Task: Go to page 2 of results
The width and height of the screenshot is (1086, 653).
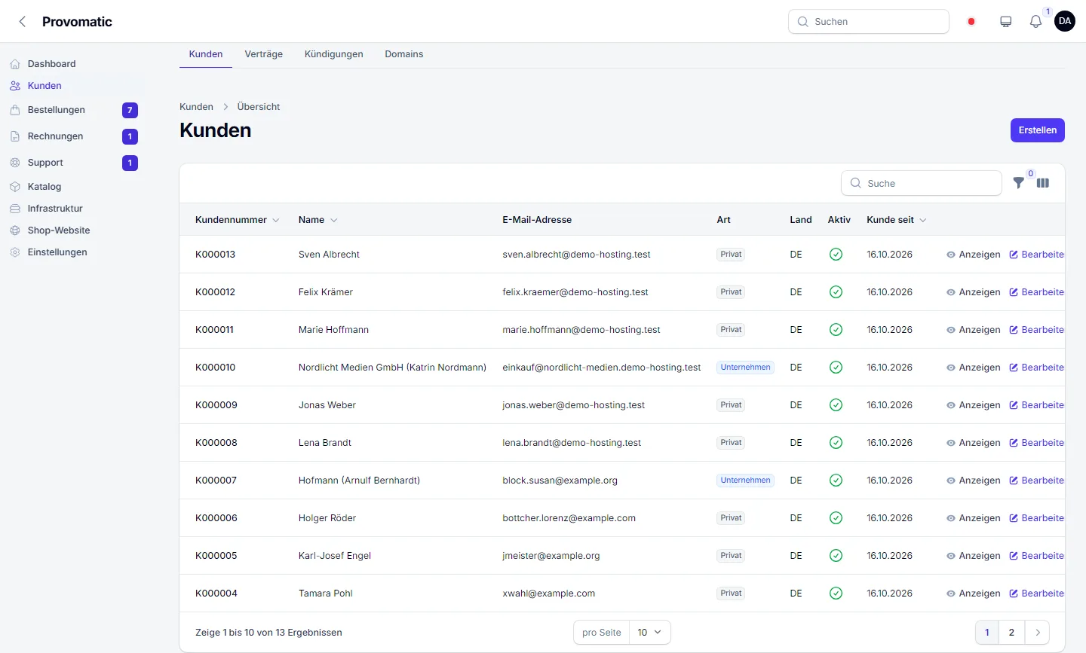Action: [x=1011, y=633]
